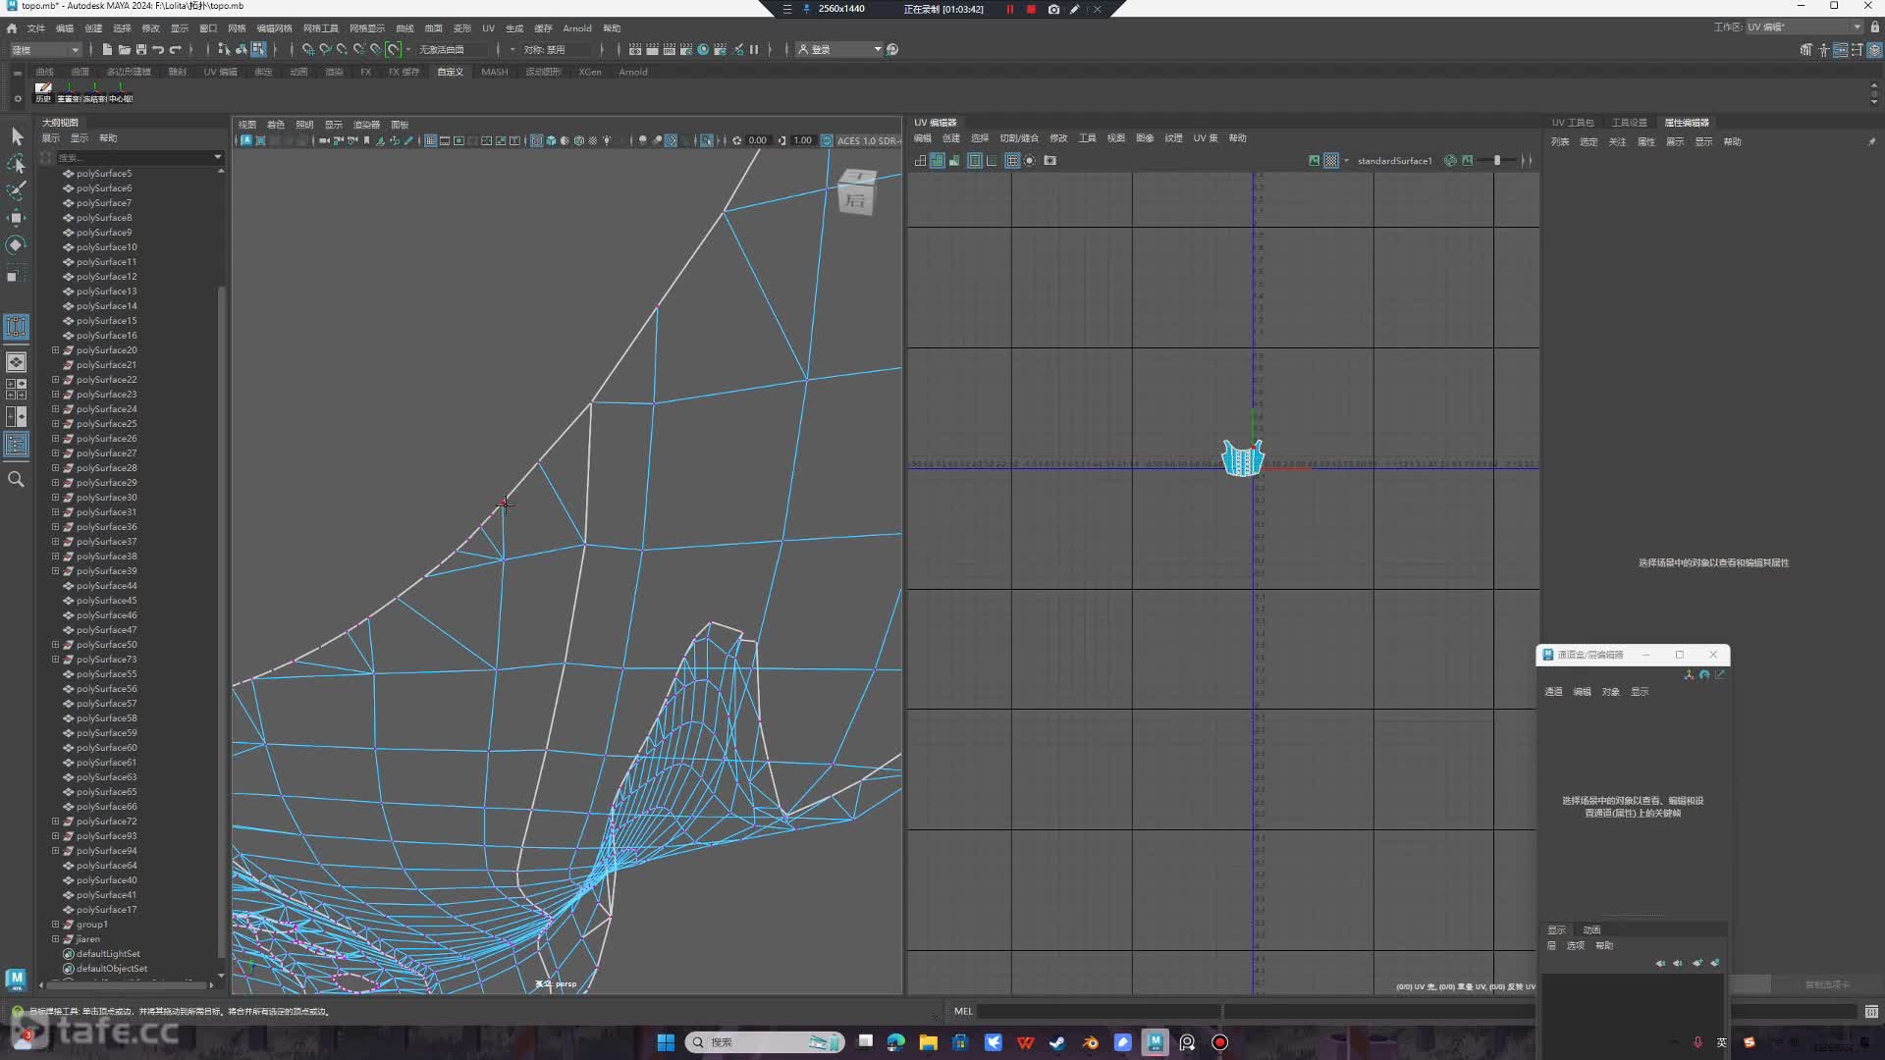Click the MEL command line label

pos(963,1011)
